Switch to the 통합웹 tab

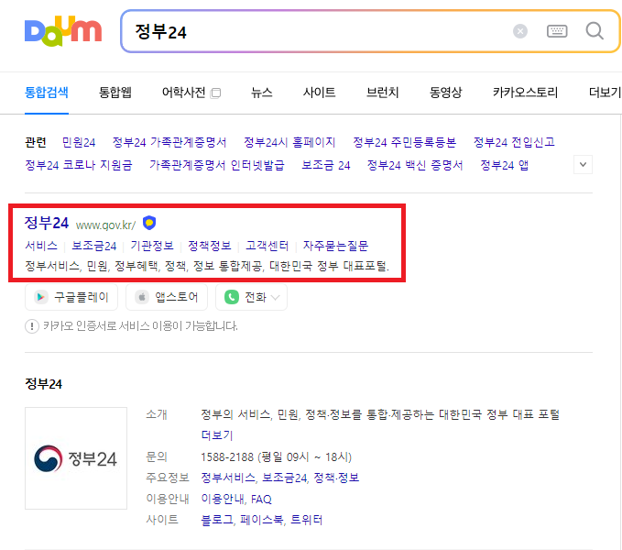[x=115, y=93]
